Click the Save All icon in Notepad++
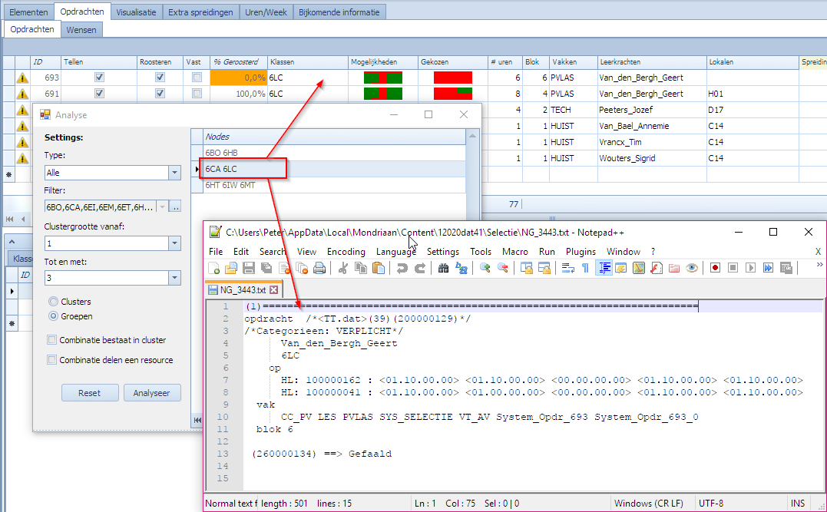The image size is (827, 512). [267, 269]
